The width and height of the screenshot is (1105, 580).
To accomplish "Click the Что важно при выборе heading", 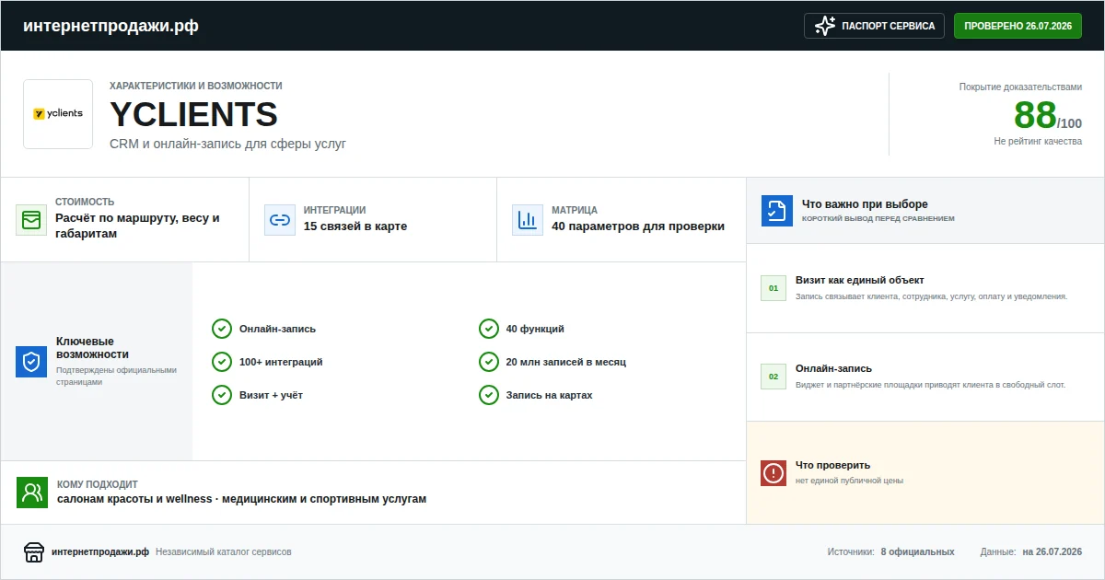I will (x=865, y=204).
